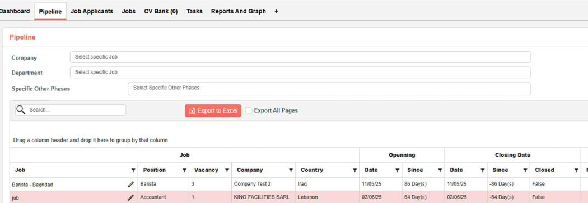Click the 86 Day(s) cell
Viewport: 588px width, 203px height.
423,185
